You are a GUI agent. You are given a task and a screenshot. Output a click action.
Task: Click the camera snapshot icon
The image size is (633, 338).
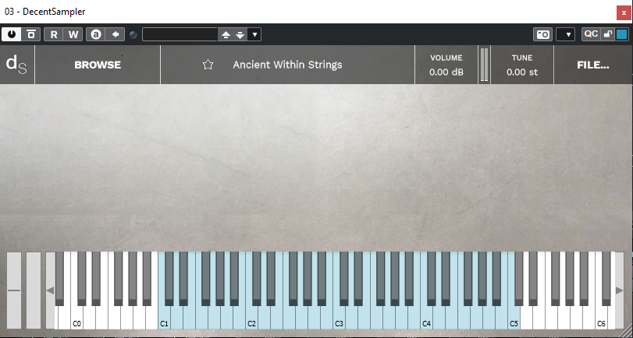pos(542,34)
